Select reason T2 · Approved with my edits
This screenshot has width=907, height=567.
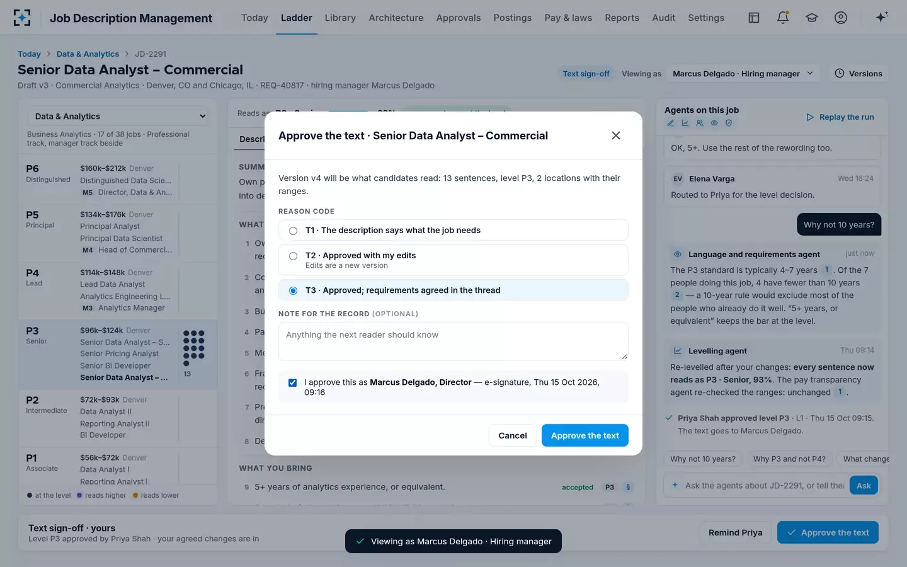(x=453, y=260)
